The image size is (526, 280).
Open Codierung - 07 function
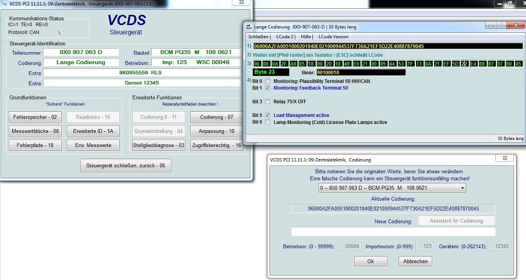point(216,117)
